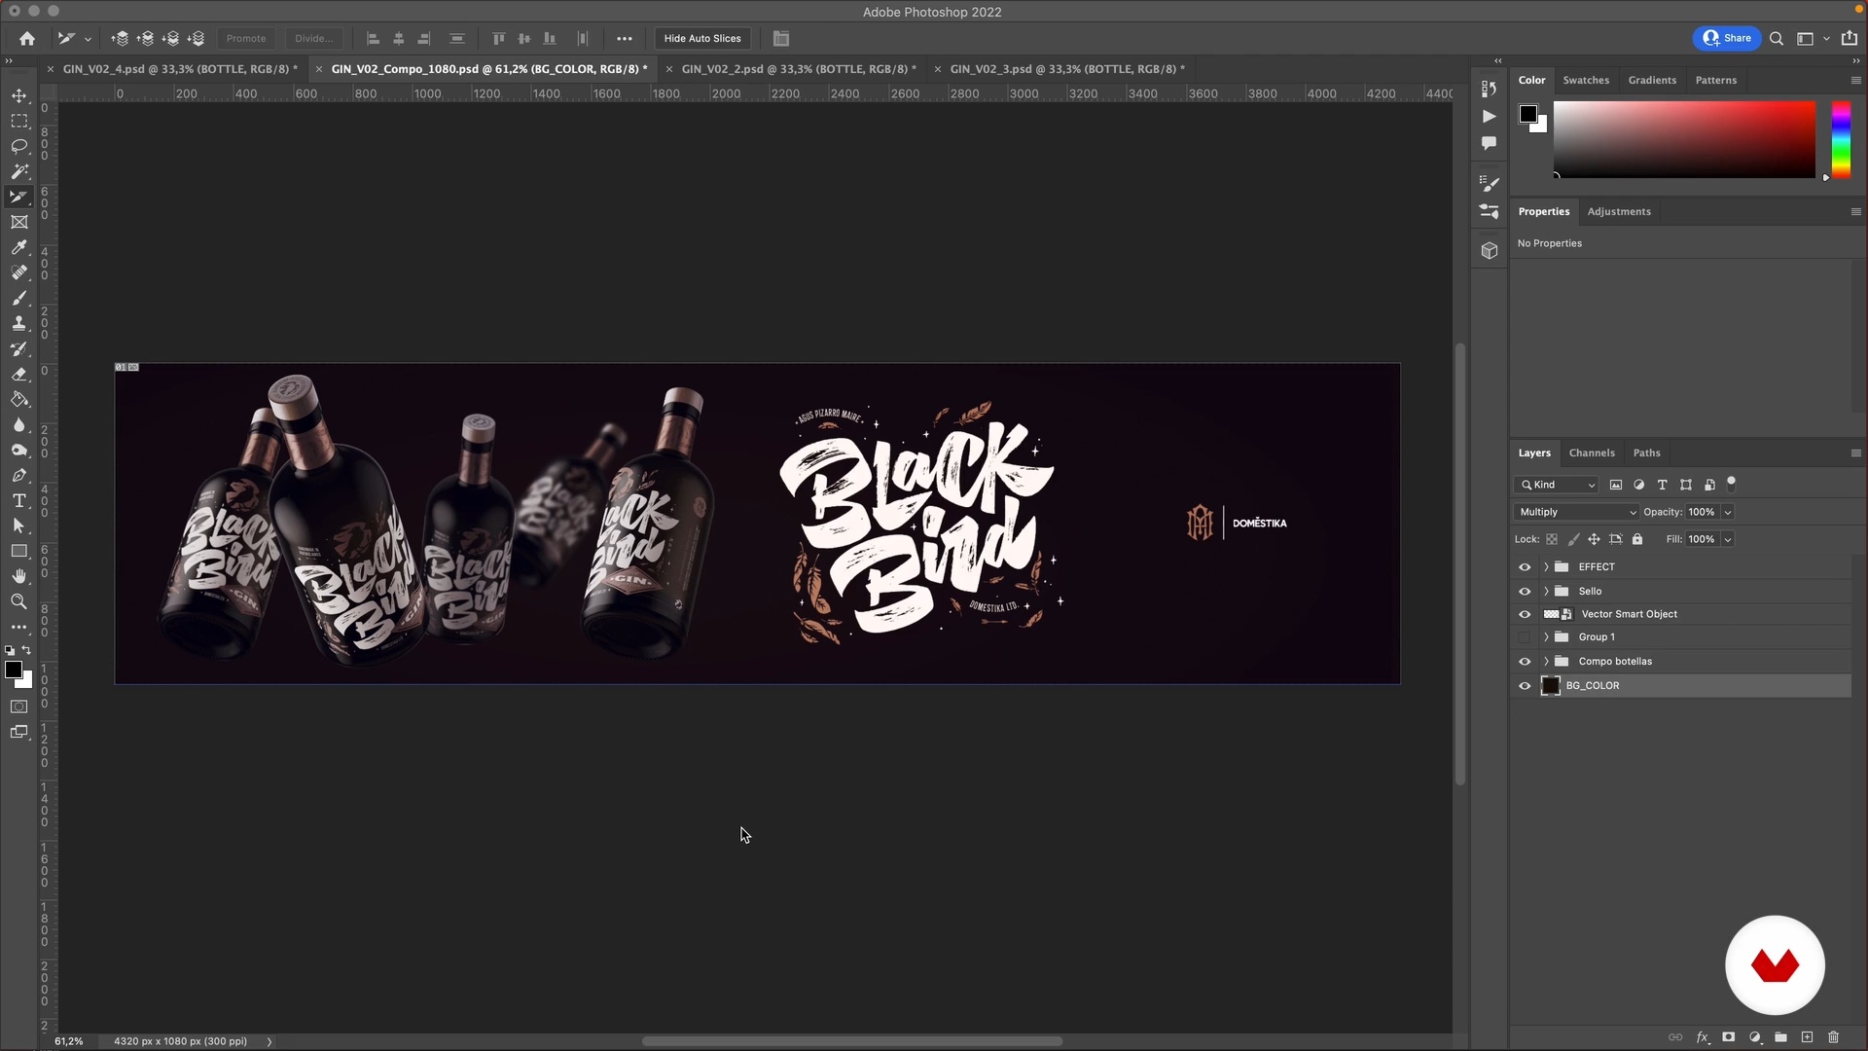This screenshot has height=1051, width=1868.
Task: Open the Multiply blend mode dropdown
Action: click(x=1576, y=512)
